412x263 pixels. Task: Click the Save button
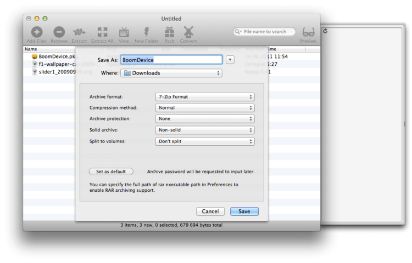tap(244, 211)
